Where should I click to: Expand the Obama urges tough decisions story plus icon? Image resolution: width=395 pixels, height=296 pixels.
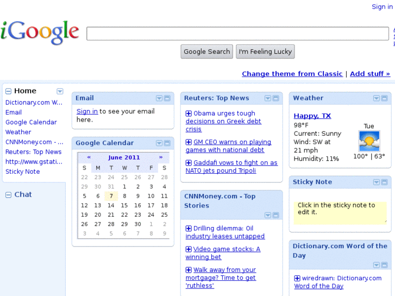pos(189,114)
